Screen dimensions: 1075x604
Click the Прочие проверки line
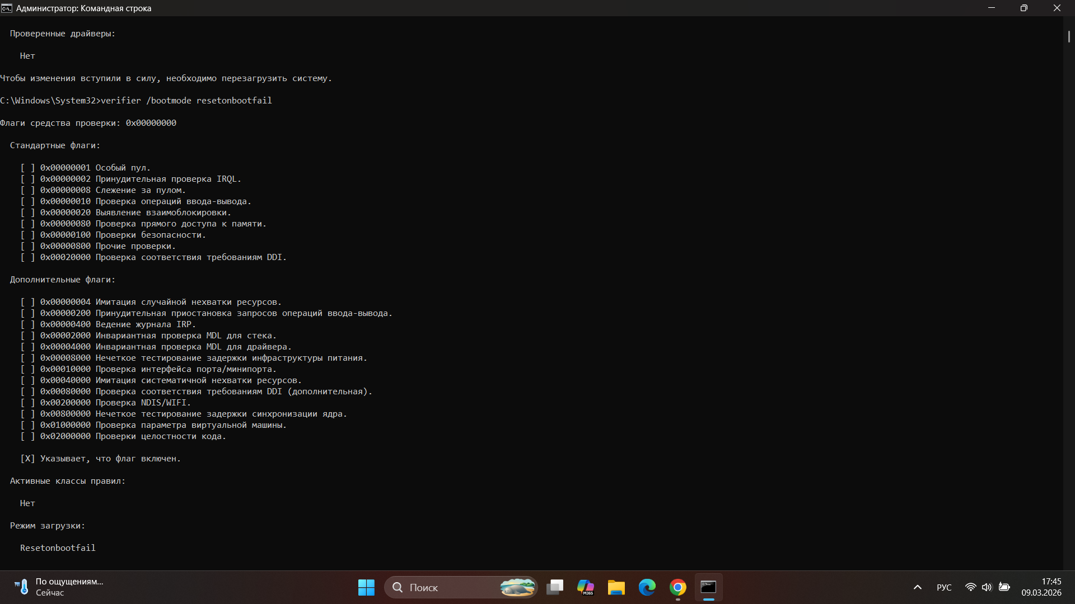(x=98, y=246)
